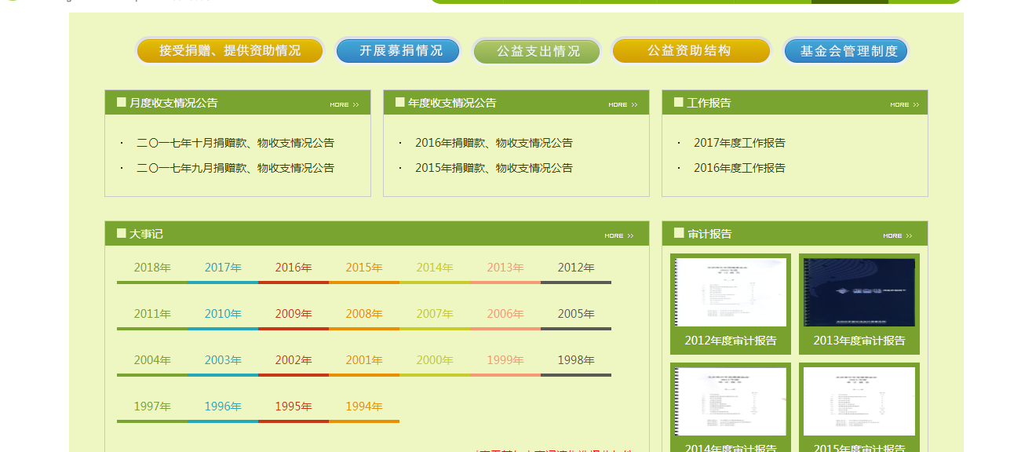Open MORE link in 工作报告 panel
The width and height of the screenshot is (1032, 452).
coord(904,104)
